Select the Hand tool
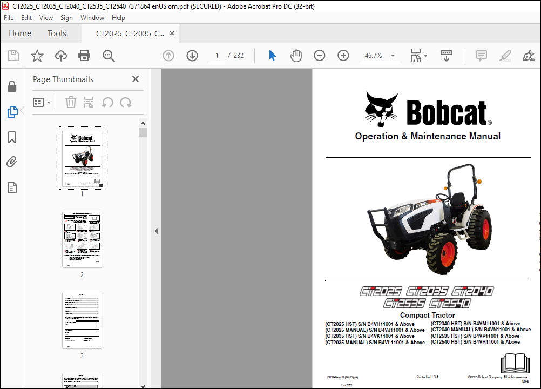Image resolution: width=541 pixels, height=389 pixels. pos(296,56)
